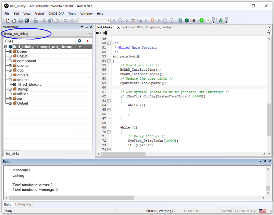Screen dimensions: 274x215
Task: Toggle the fold marker at line 63
Action: pyautogui.click(x=109, y=101)
